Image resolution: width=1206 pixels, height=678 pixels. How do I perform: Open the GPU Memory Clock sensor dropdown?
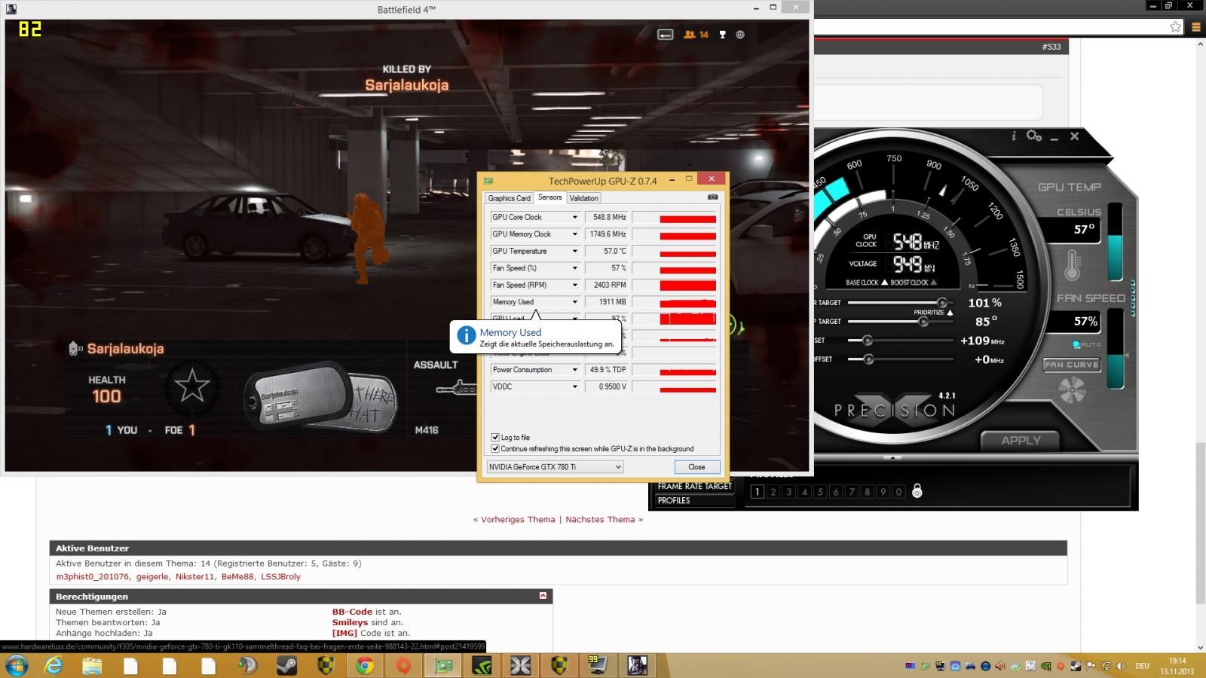click(574, 234)
